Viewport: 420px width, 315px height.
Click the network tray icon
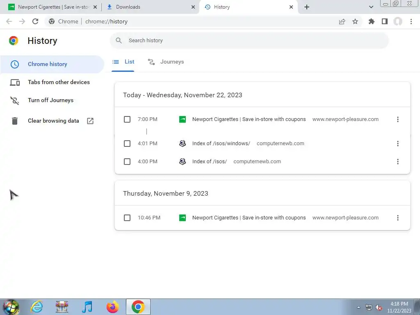(369, 308)
